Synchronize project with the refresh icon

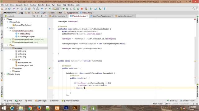[x=9, y=9]
